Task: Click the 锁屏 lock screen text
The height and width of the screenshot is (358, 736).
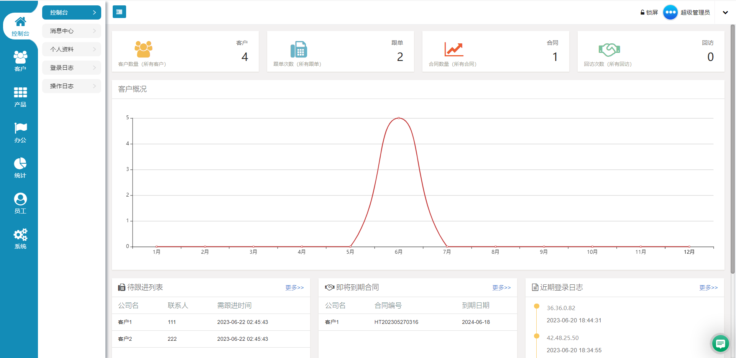Action: [x=652, y=13]
